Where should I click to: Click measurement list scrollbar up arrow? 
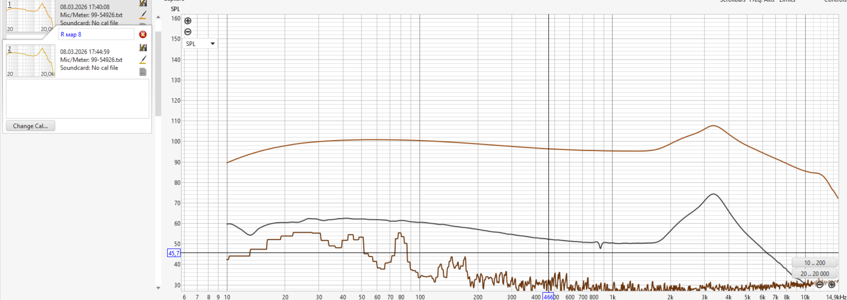[158, 17]
